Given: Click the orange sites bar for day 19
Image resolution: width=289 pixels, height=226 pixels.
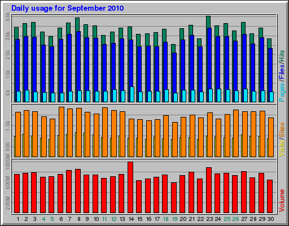Looking at the screenshot, I should pos(175,140).
